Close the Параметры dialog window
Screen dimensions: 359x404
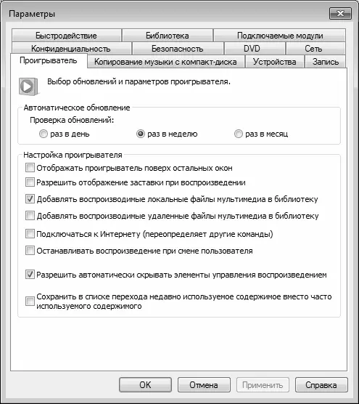[x=340, y=13]
